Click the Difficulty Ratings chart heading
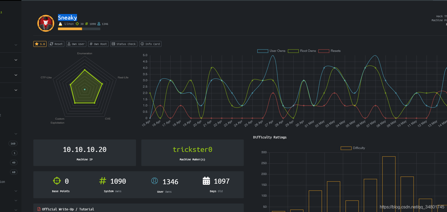The image size is (447, 212). (x=270, y=137)
